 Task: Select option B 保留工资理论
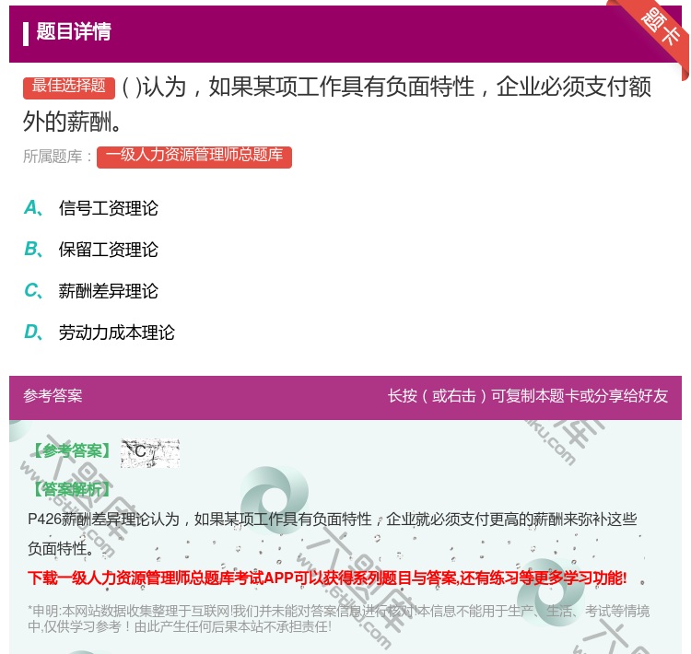(91, 250)
